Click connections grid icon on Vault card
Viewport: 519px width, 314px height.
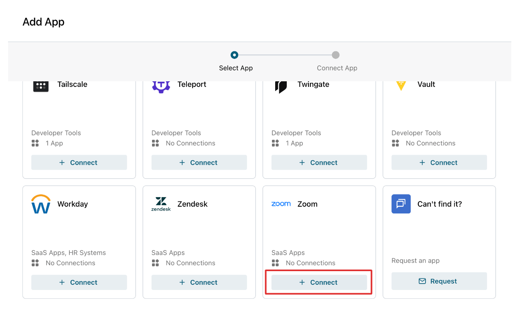coord(395,143)
